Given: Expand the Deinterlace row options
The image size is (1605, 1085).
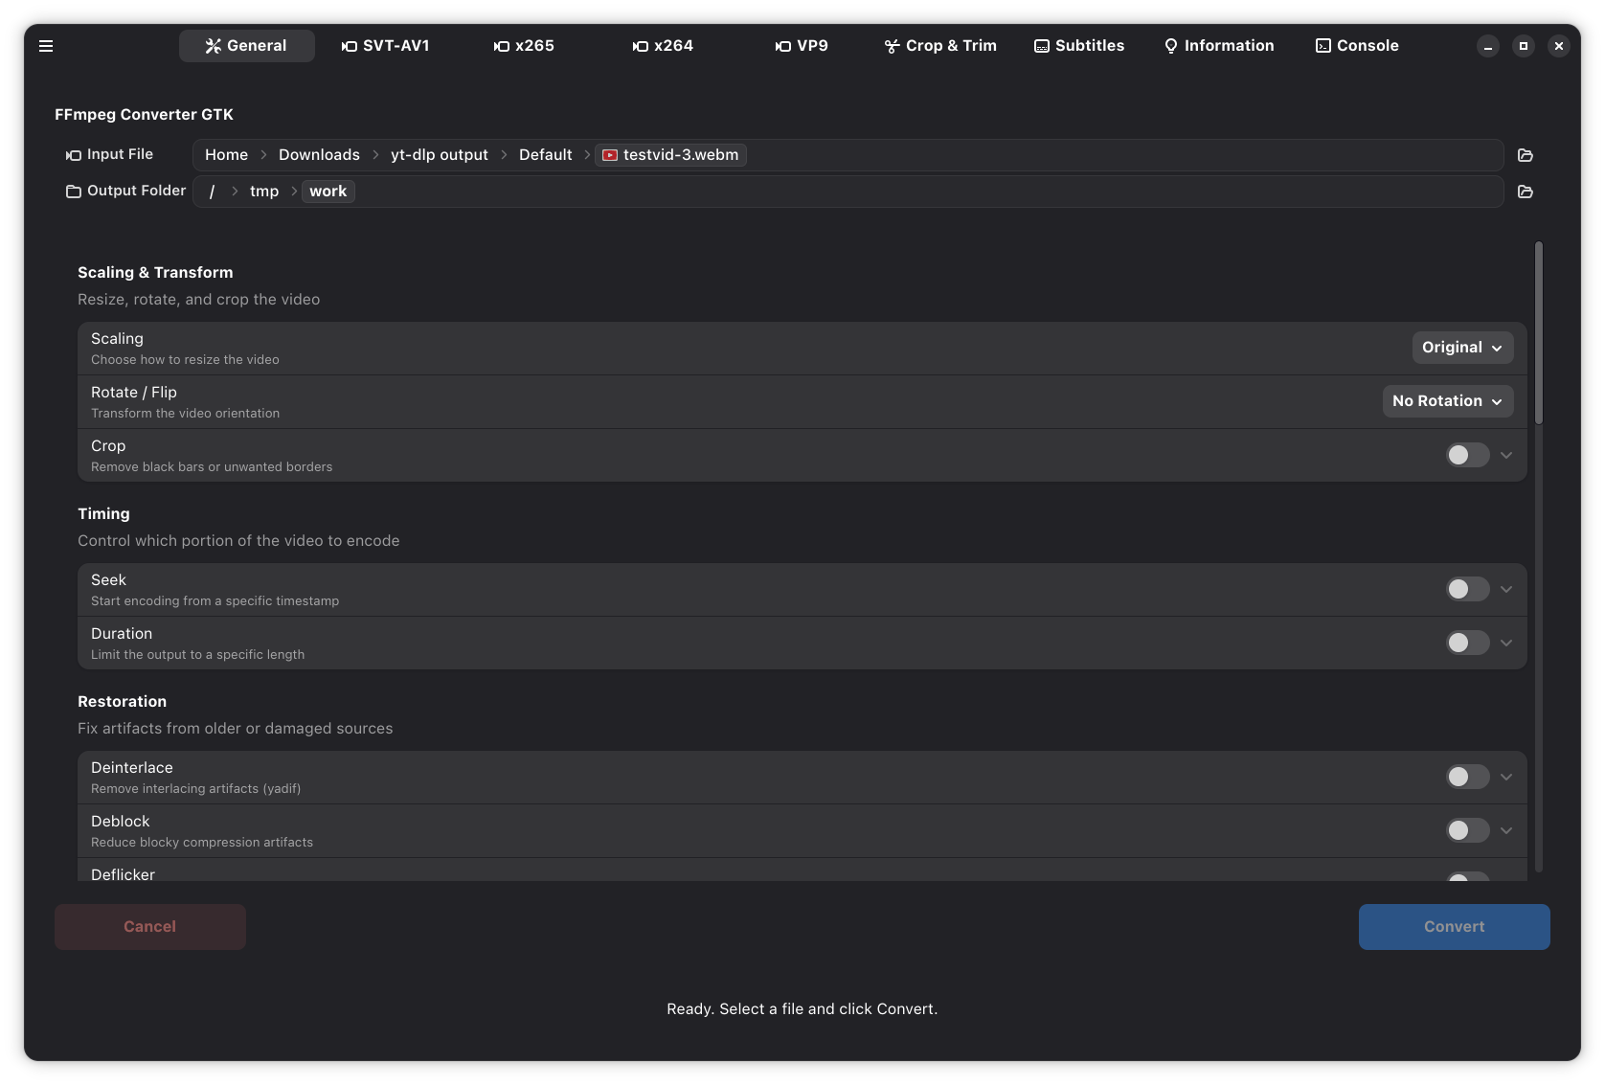Looking at the screenshot, I should [x=1506, y=777].
